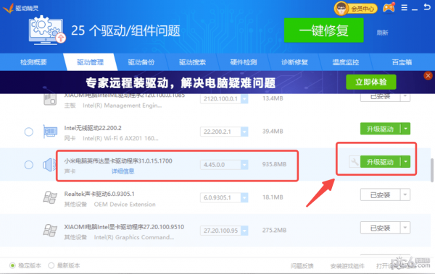The image size is (435, 274).
Task: Select the Intel wireless driver radio circle
Action: (29, 132)
